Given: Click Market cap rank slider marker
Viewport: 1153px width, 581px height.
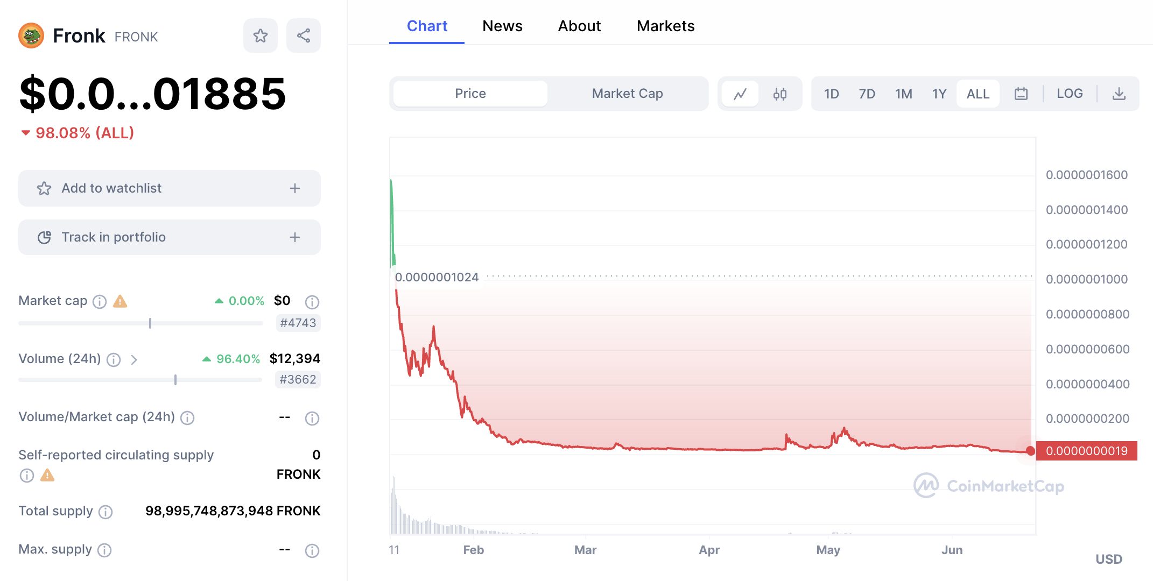Looking at the screenshot, I should pyautogui.click(x=150, y=323).
